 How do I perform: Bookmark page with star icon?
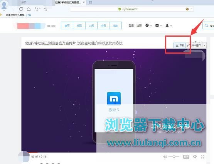[46, 9]
